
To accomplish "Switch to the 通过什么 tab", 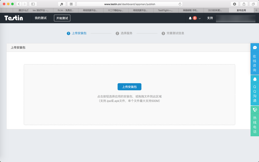I will [21, 10].
